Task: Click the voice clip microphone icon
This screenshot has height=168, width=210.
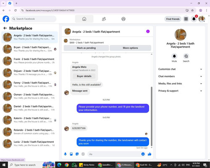Action: tap(65, 154)
